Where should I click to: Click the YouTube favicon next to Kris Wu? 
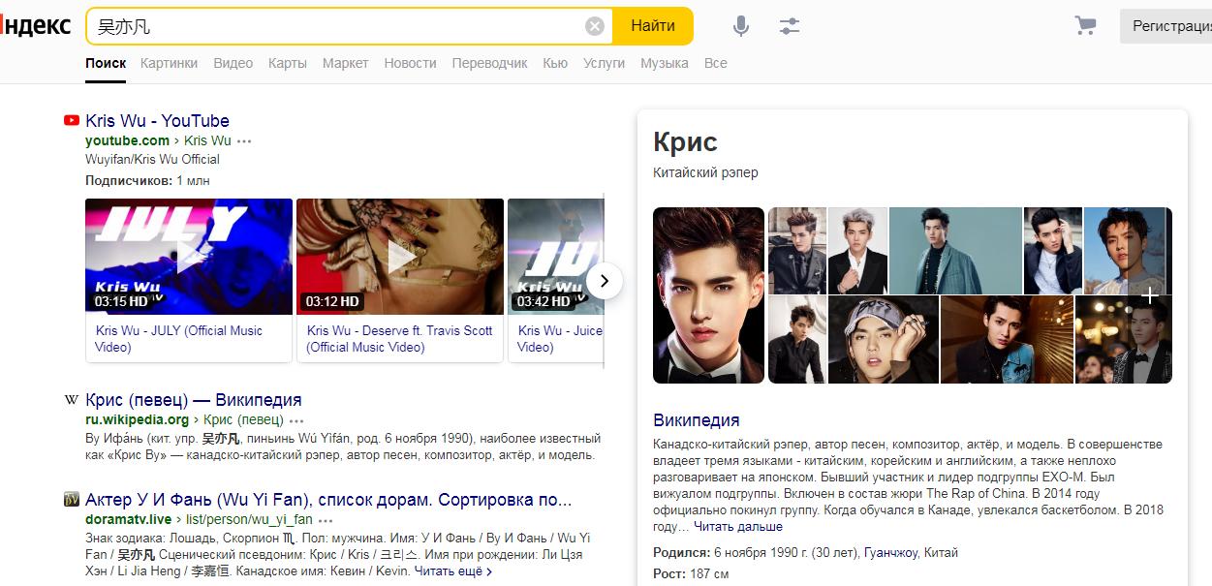coord(72,121)
